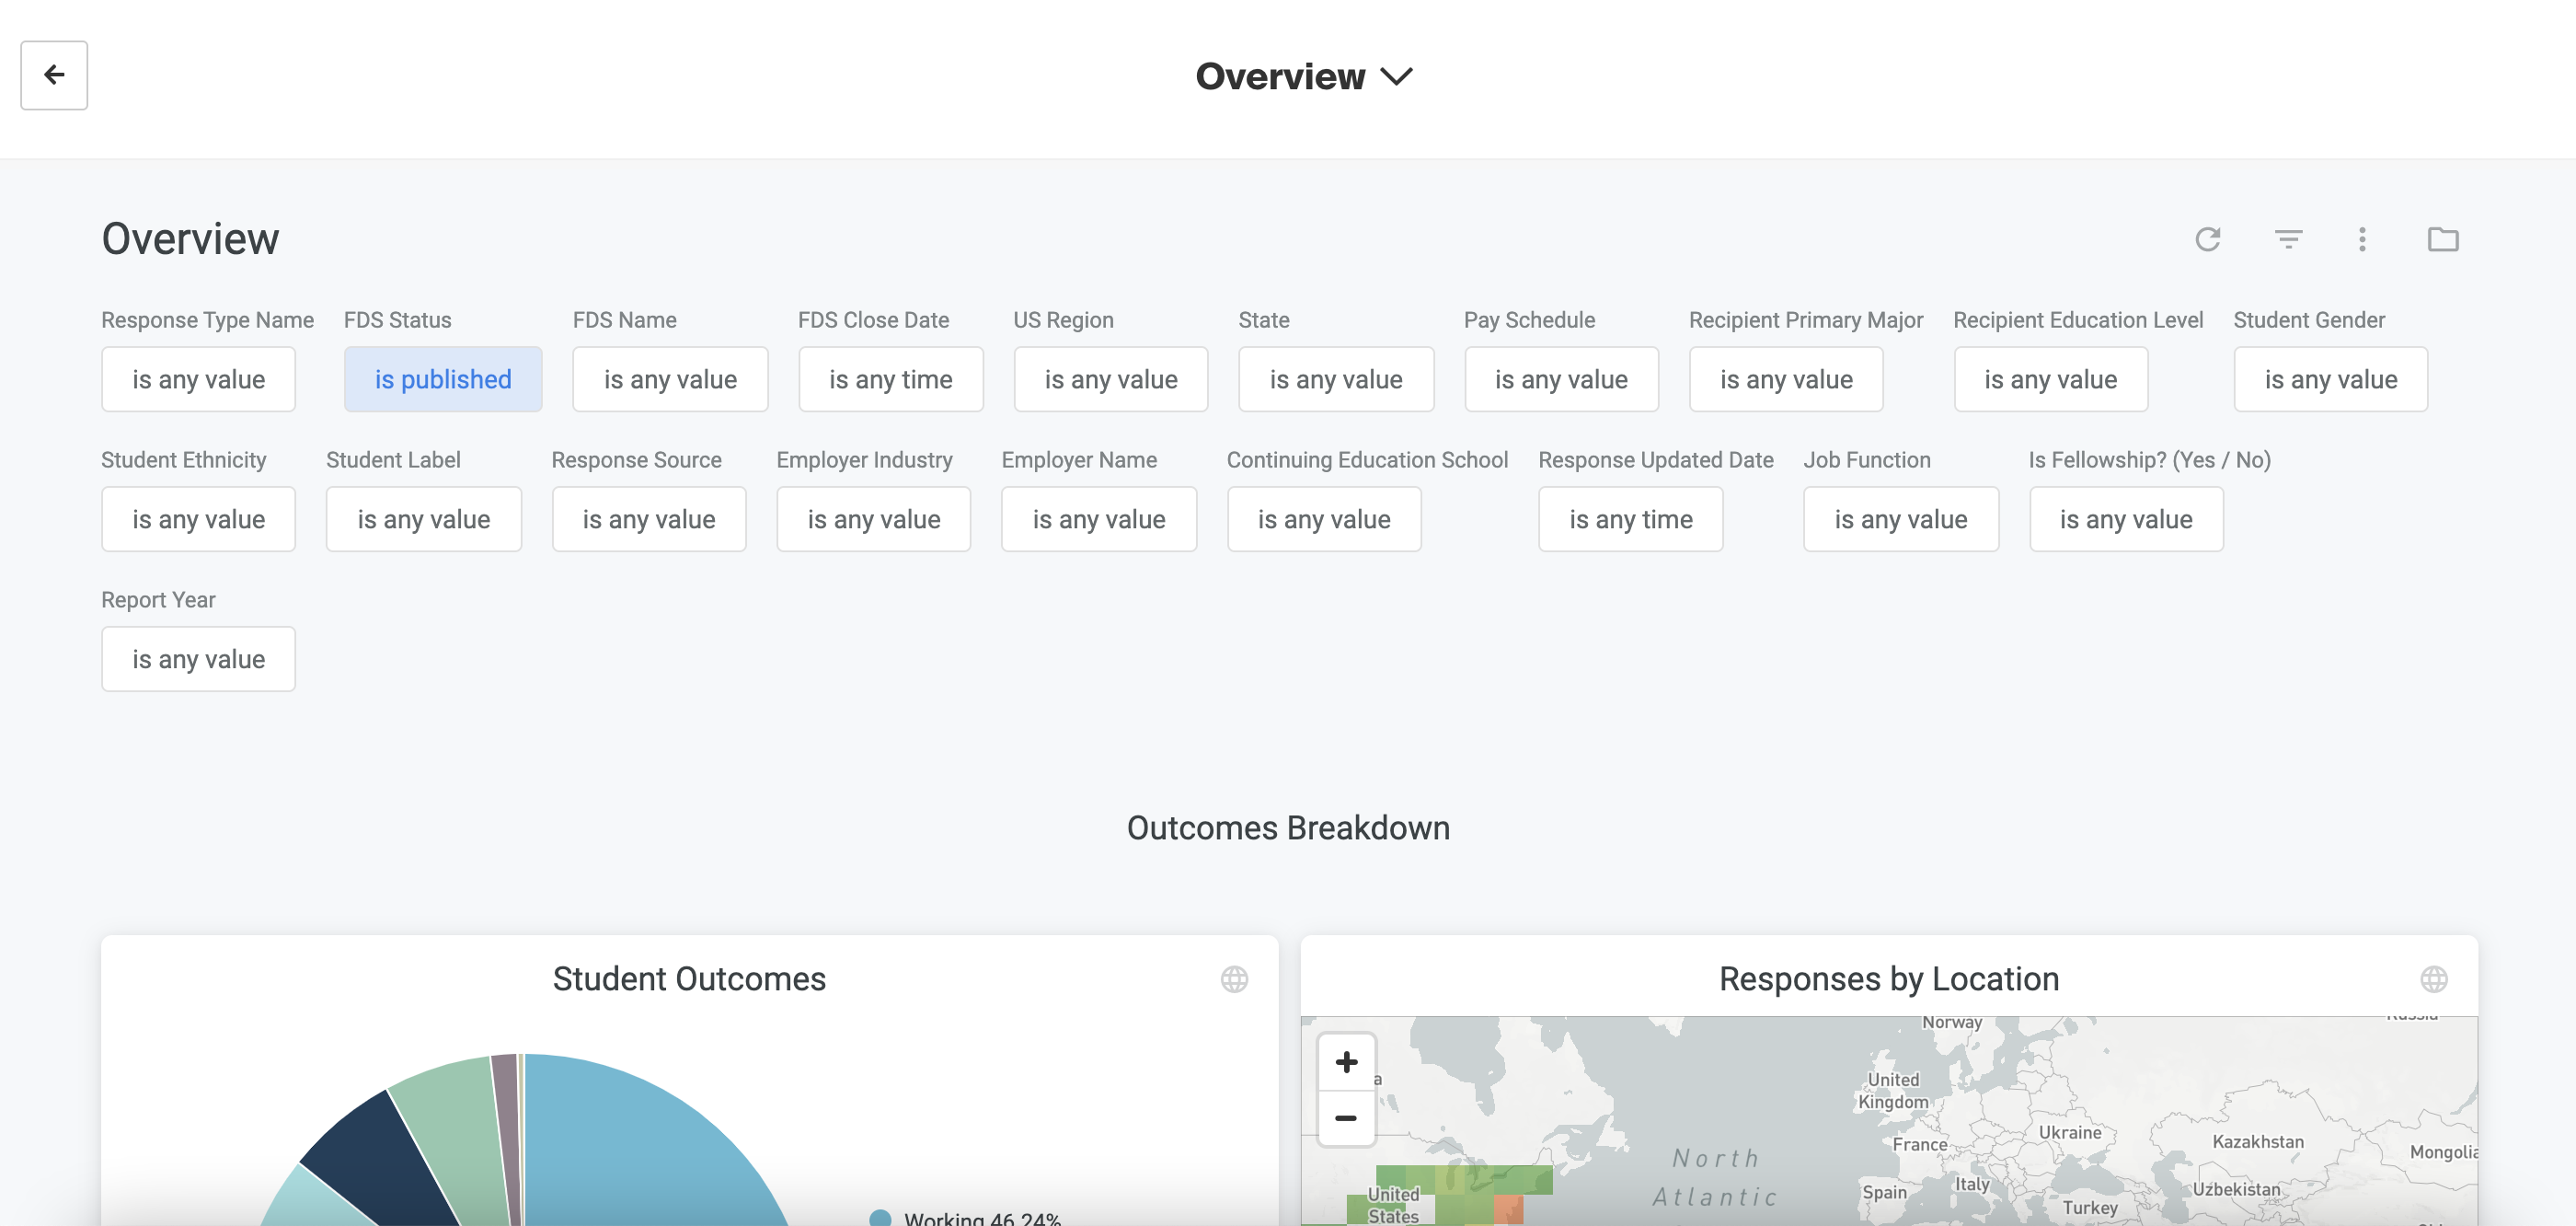Open the folder icon
The height and width of the screenshot is (1226, 2576).
pyautogui.click(x=2442, y=239)
